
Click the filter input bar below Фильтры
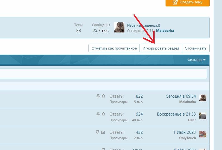click(x=103, y=74)
